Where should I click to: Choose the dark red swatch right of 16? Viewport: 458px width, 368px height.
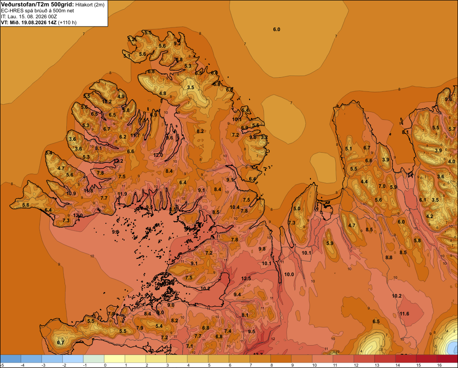[447, 358]
